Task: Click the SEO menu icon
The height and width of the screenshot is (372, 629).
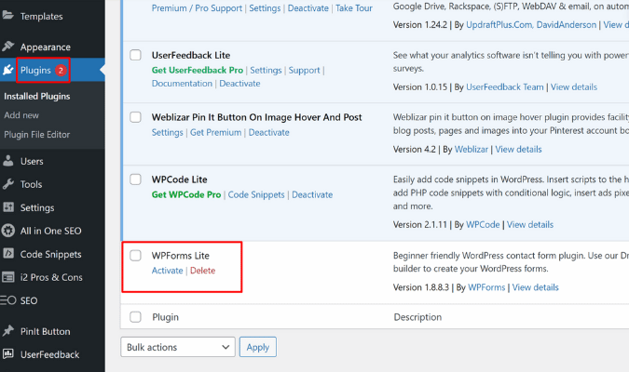Action: coord(8,300)
